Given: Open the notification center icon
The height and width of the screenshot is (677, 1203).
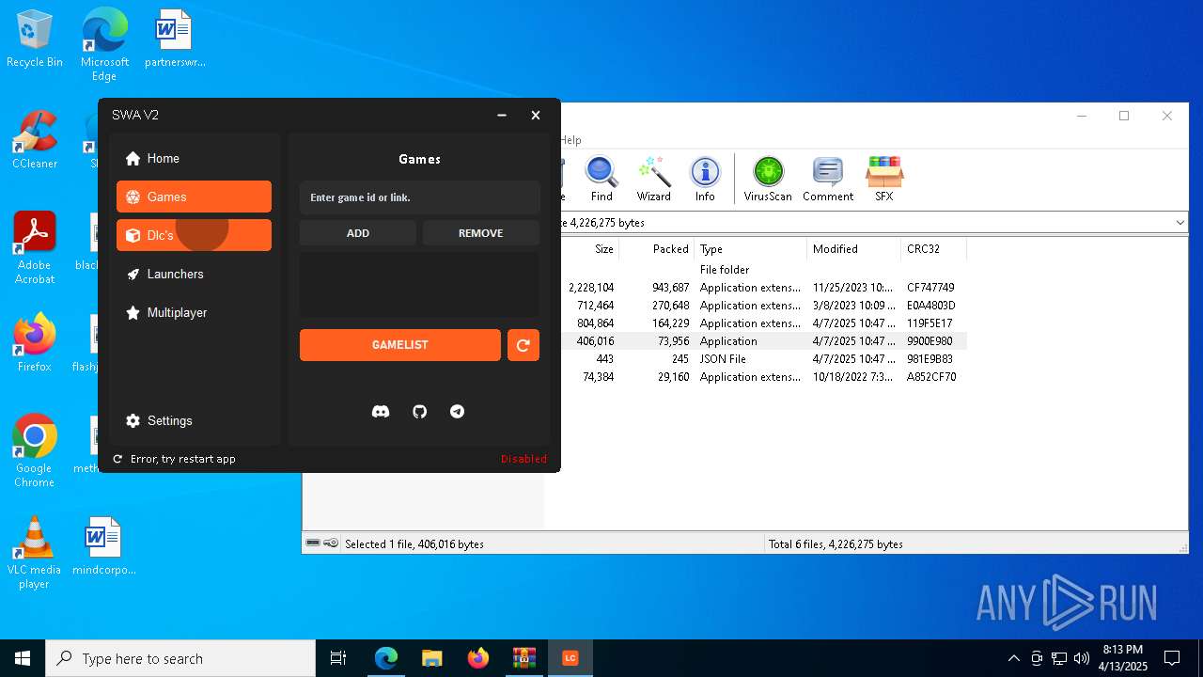Looking at the screenshot, I should pos(1172,658).
